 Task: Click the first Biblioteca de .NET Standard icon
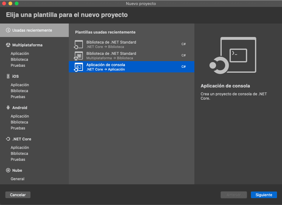pyautogui.click(x=79, y=45)
